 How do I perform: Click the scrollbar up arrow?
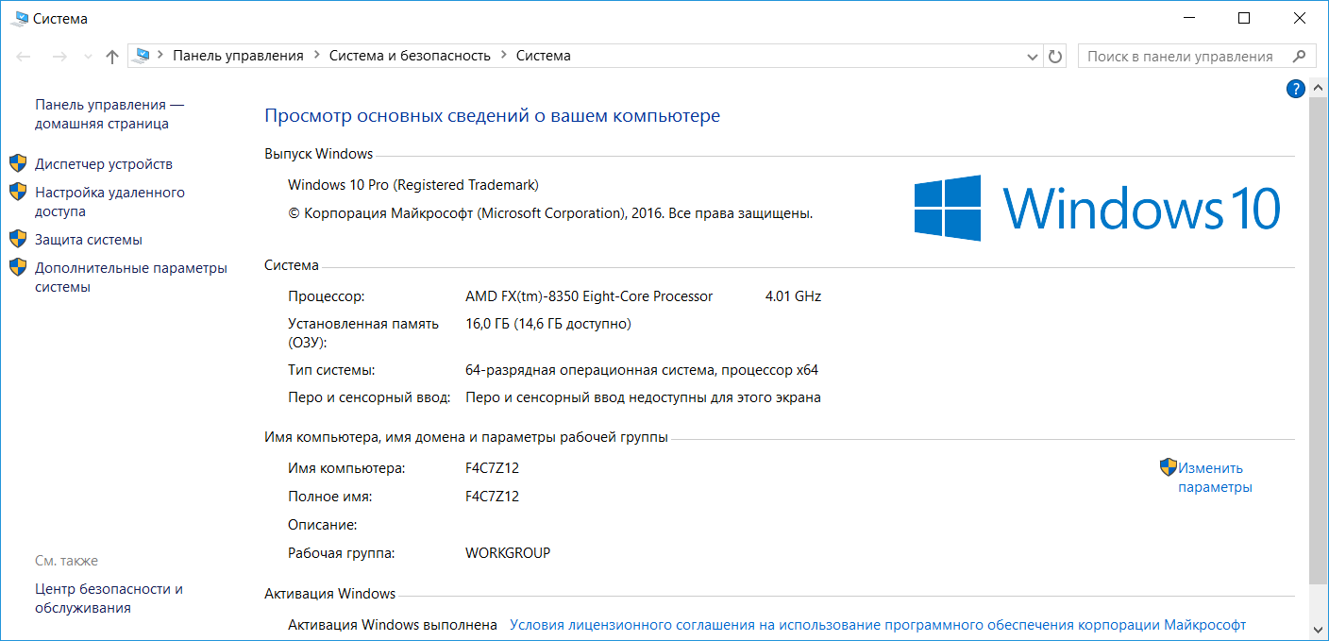1319,86
